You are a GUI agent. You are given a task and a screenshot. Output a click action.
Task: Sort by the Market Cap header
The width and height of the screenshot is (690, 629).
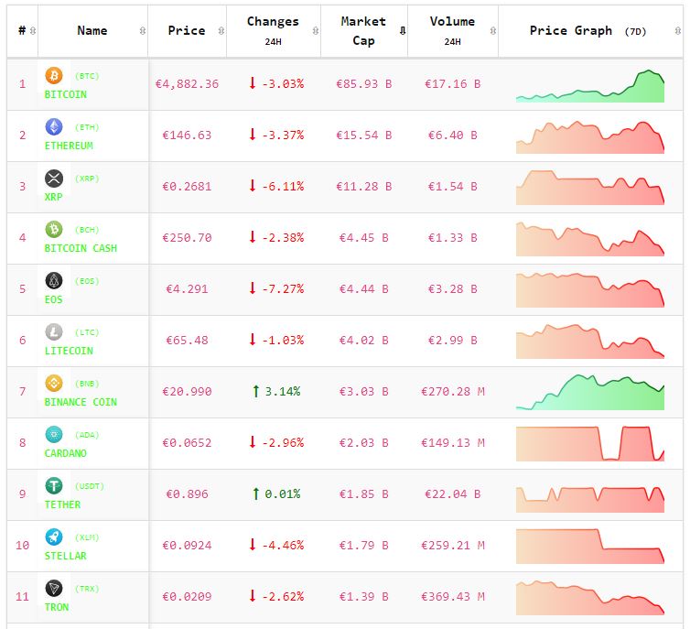click(x=363, y=31)
